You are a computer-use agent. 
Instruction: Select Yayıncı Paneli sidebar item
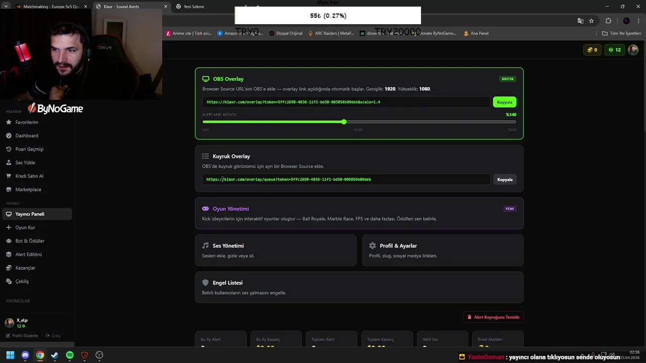tap(36, 214)
